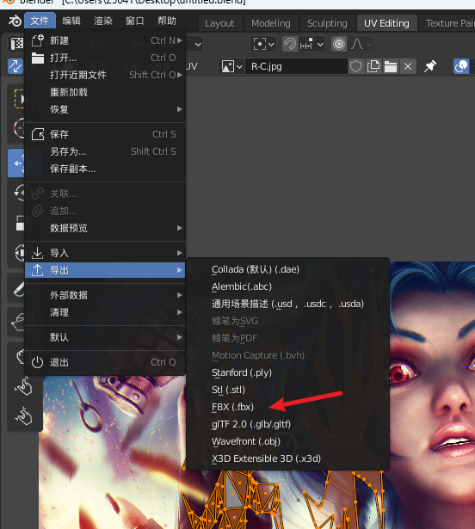Open the 文件 (File) menu
The height and width of the screenshot is (529, 475).
[40, 21]
